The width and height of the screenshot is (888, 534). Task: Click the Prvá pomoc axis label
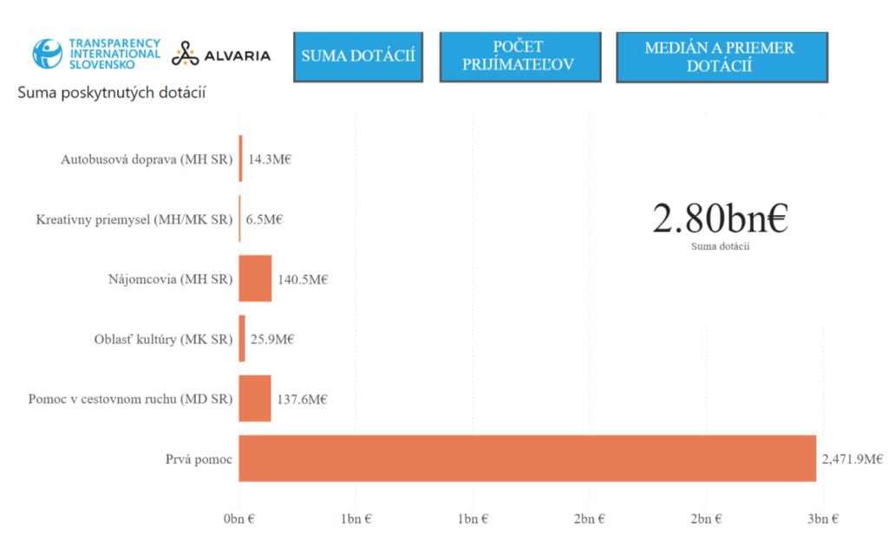click(x=199, y=459)
